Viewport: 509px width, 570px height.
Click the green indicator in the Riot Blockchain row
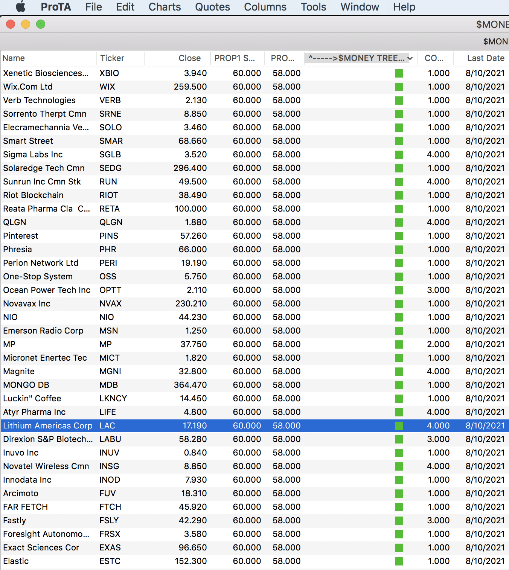click(399, 195)
